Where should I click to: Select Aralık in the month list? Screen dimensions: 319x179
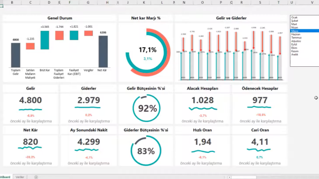304,55
